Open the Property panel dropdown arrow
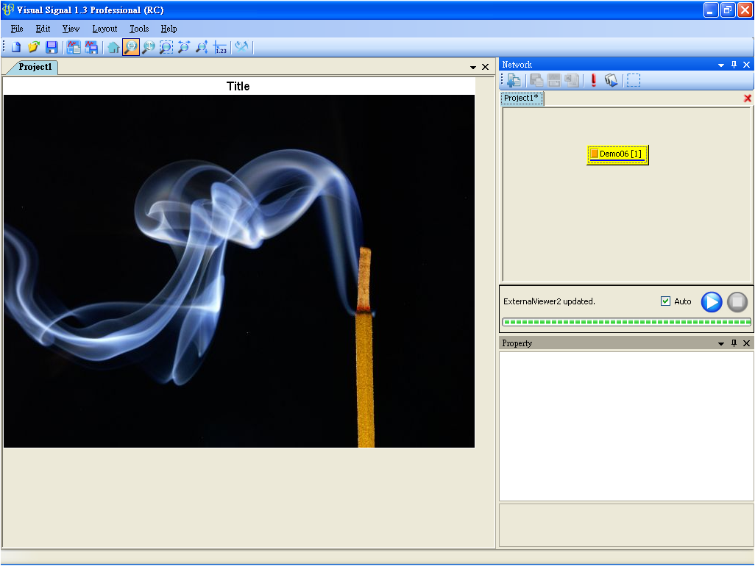755x566 pixels. coord(721,343)
